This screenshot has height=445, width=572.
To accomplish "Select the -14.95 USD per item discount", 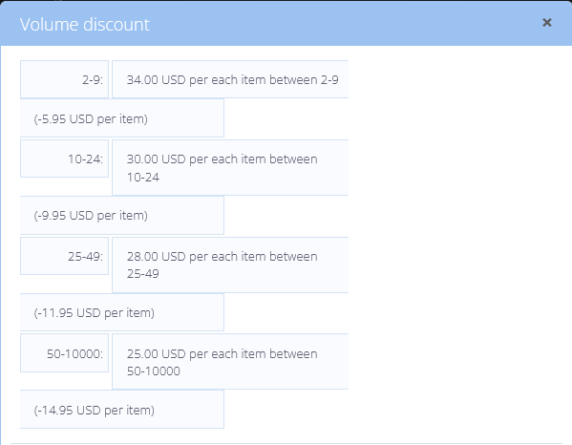I will (x=122, y=410).
